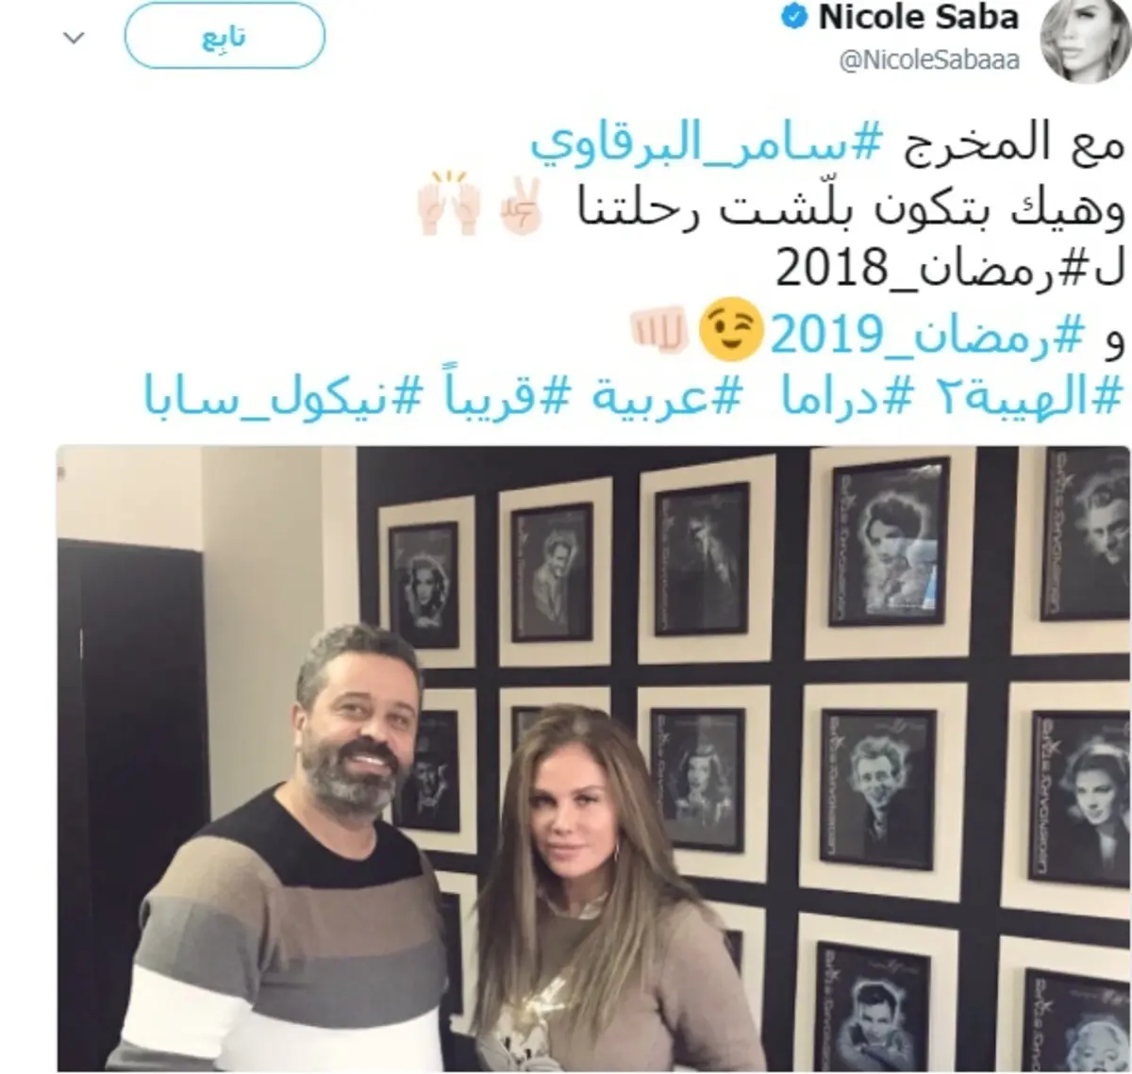Open the @NicoleSabaaa handle link
1132x1074 pixels.
929,60
